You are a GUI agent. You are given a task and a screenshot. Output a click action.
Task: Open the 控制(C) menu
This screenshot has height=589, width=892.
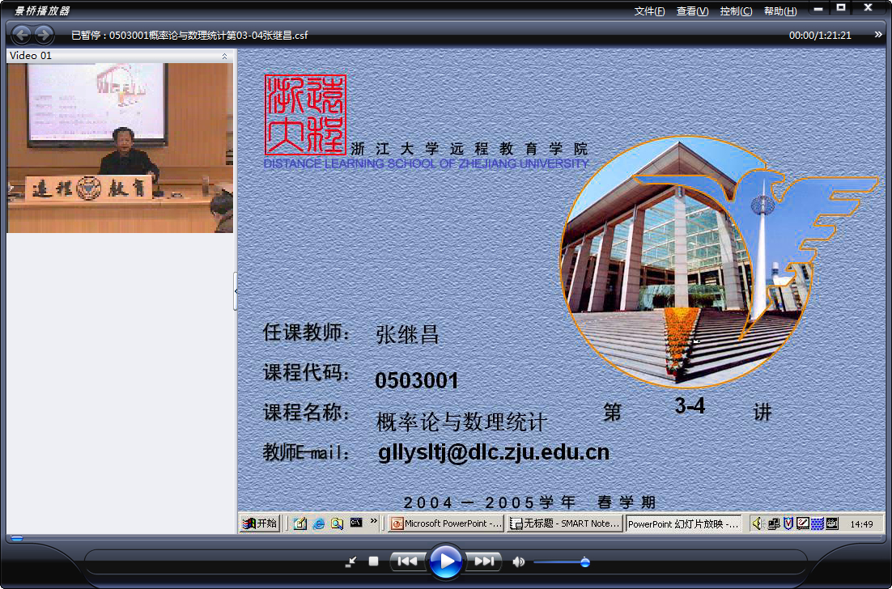(x=736, y=11)
